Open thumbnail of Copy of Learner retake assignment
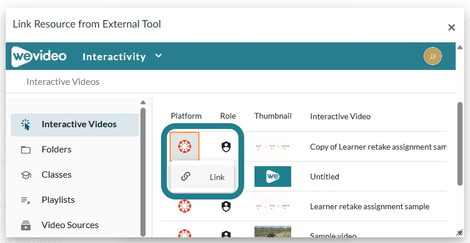 click(x=272, y=147)
